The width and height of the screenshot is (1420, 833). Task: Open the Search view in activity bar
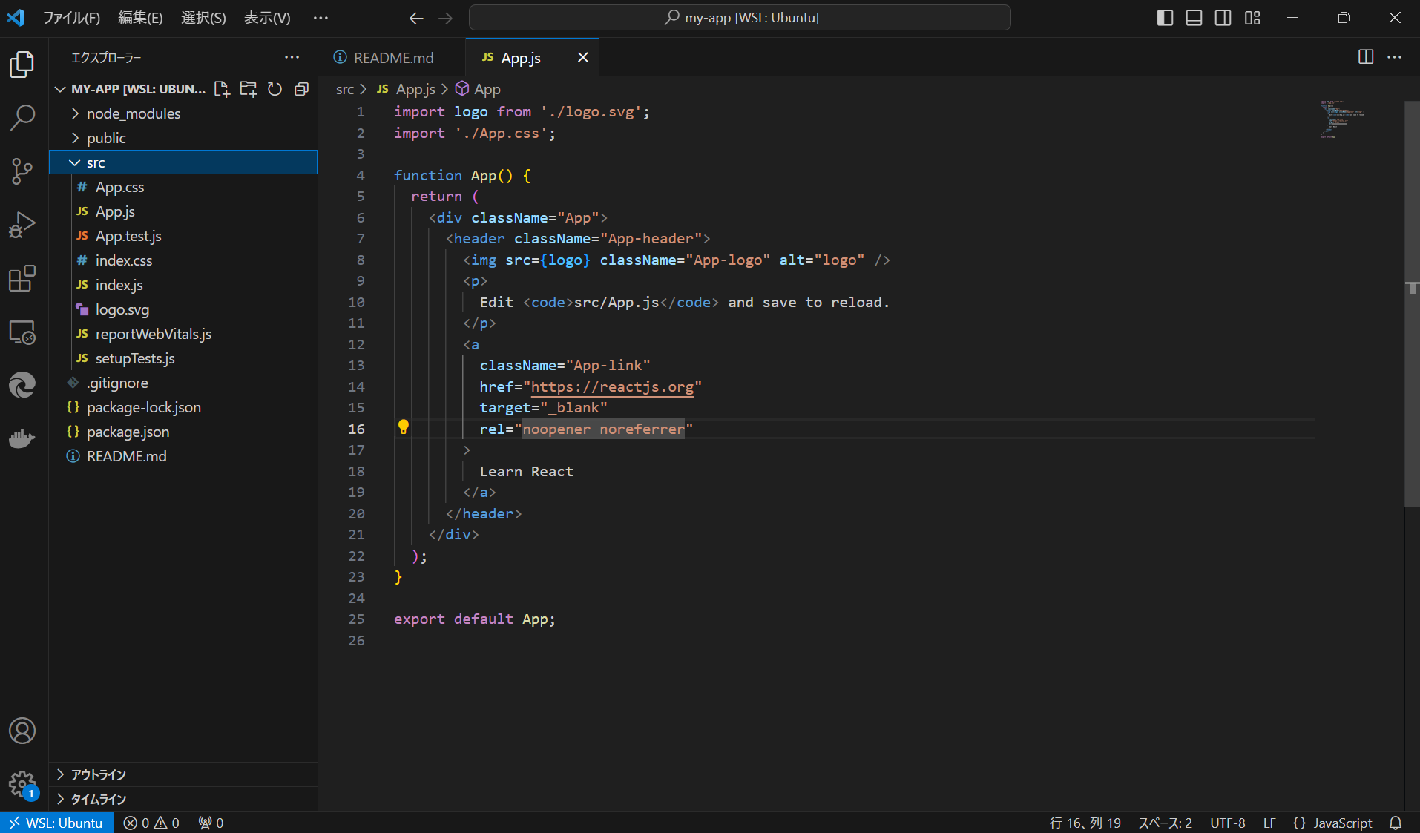[x=22, y=117]
